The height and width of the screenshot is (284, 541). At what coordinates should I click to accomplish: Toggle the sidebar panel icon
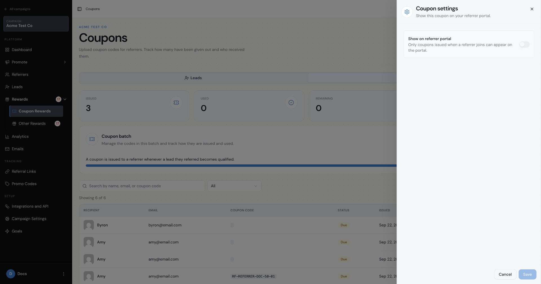pos(79,9)
